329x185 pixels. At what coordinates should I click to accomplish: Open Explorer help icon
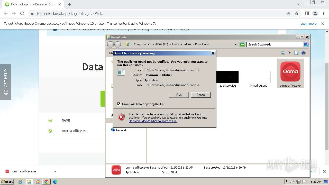tap(304, 53)
